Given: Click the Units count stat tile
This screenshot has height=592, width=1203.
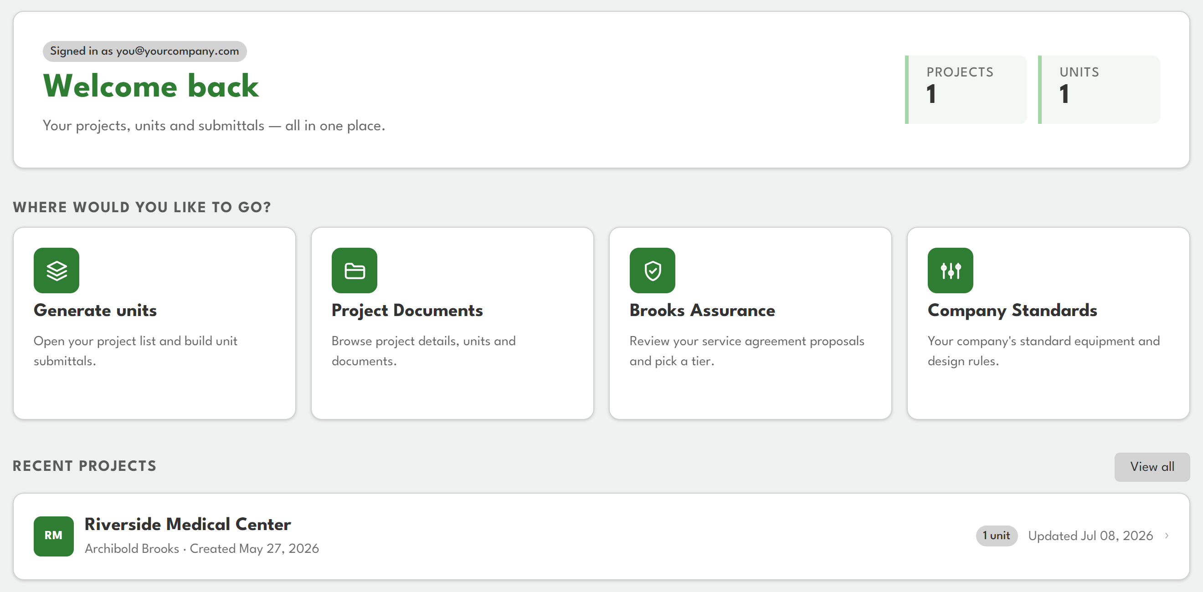Looking at the screenshot, I should [1099, 90].
